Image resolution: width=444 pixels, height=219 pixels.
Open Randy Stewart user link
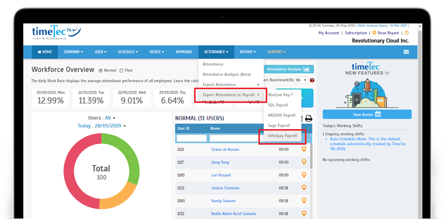pos(224,201)
